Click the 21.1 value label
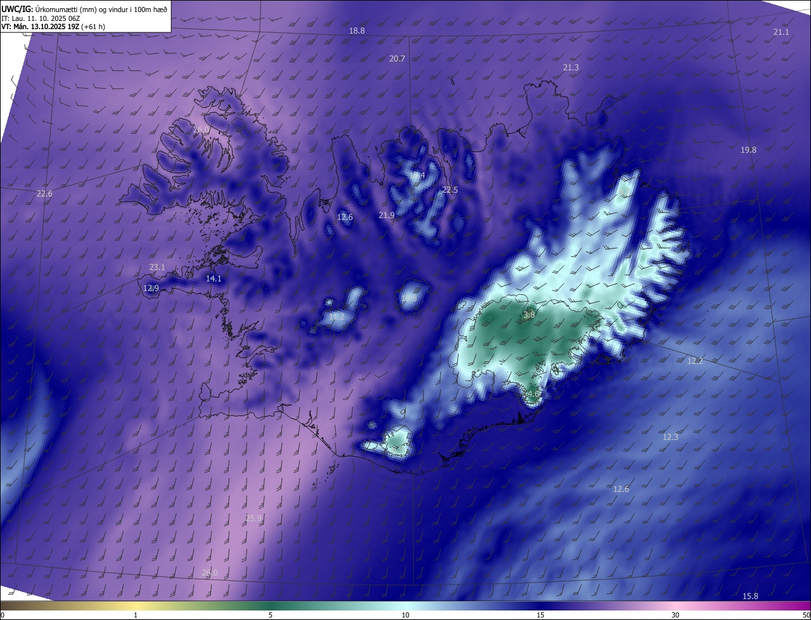Screen dimensions: 811x620 coord(781,32)
